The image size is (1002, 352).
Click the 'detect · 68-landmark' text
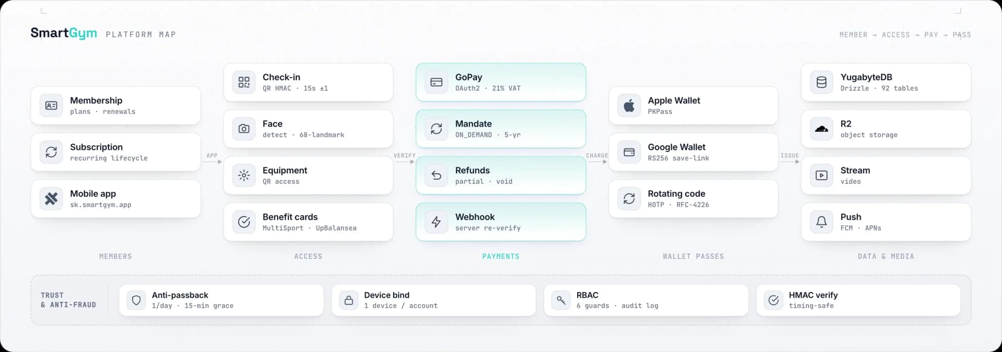pos(303,135)
